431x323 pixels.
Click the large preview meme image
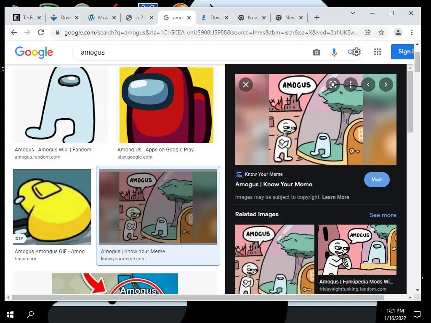316,119
